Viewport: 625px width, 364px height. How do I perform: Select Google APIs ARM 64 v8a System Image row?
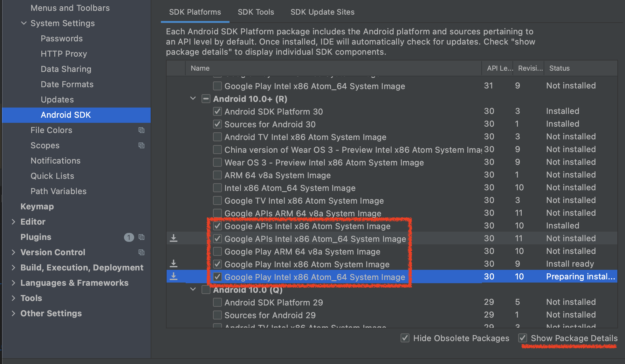point(392,213)
